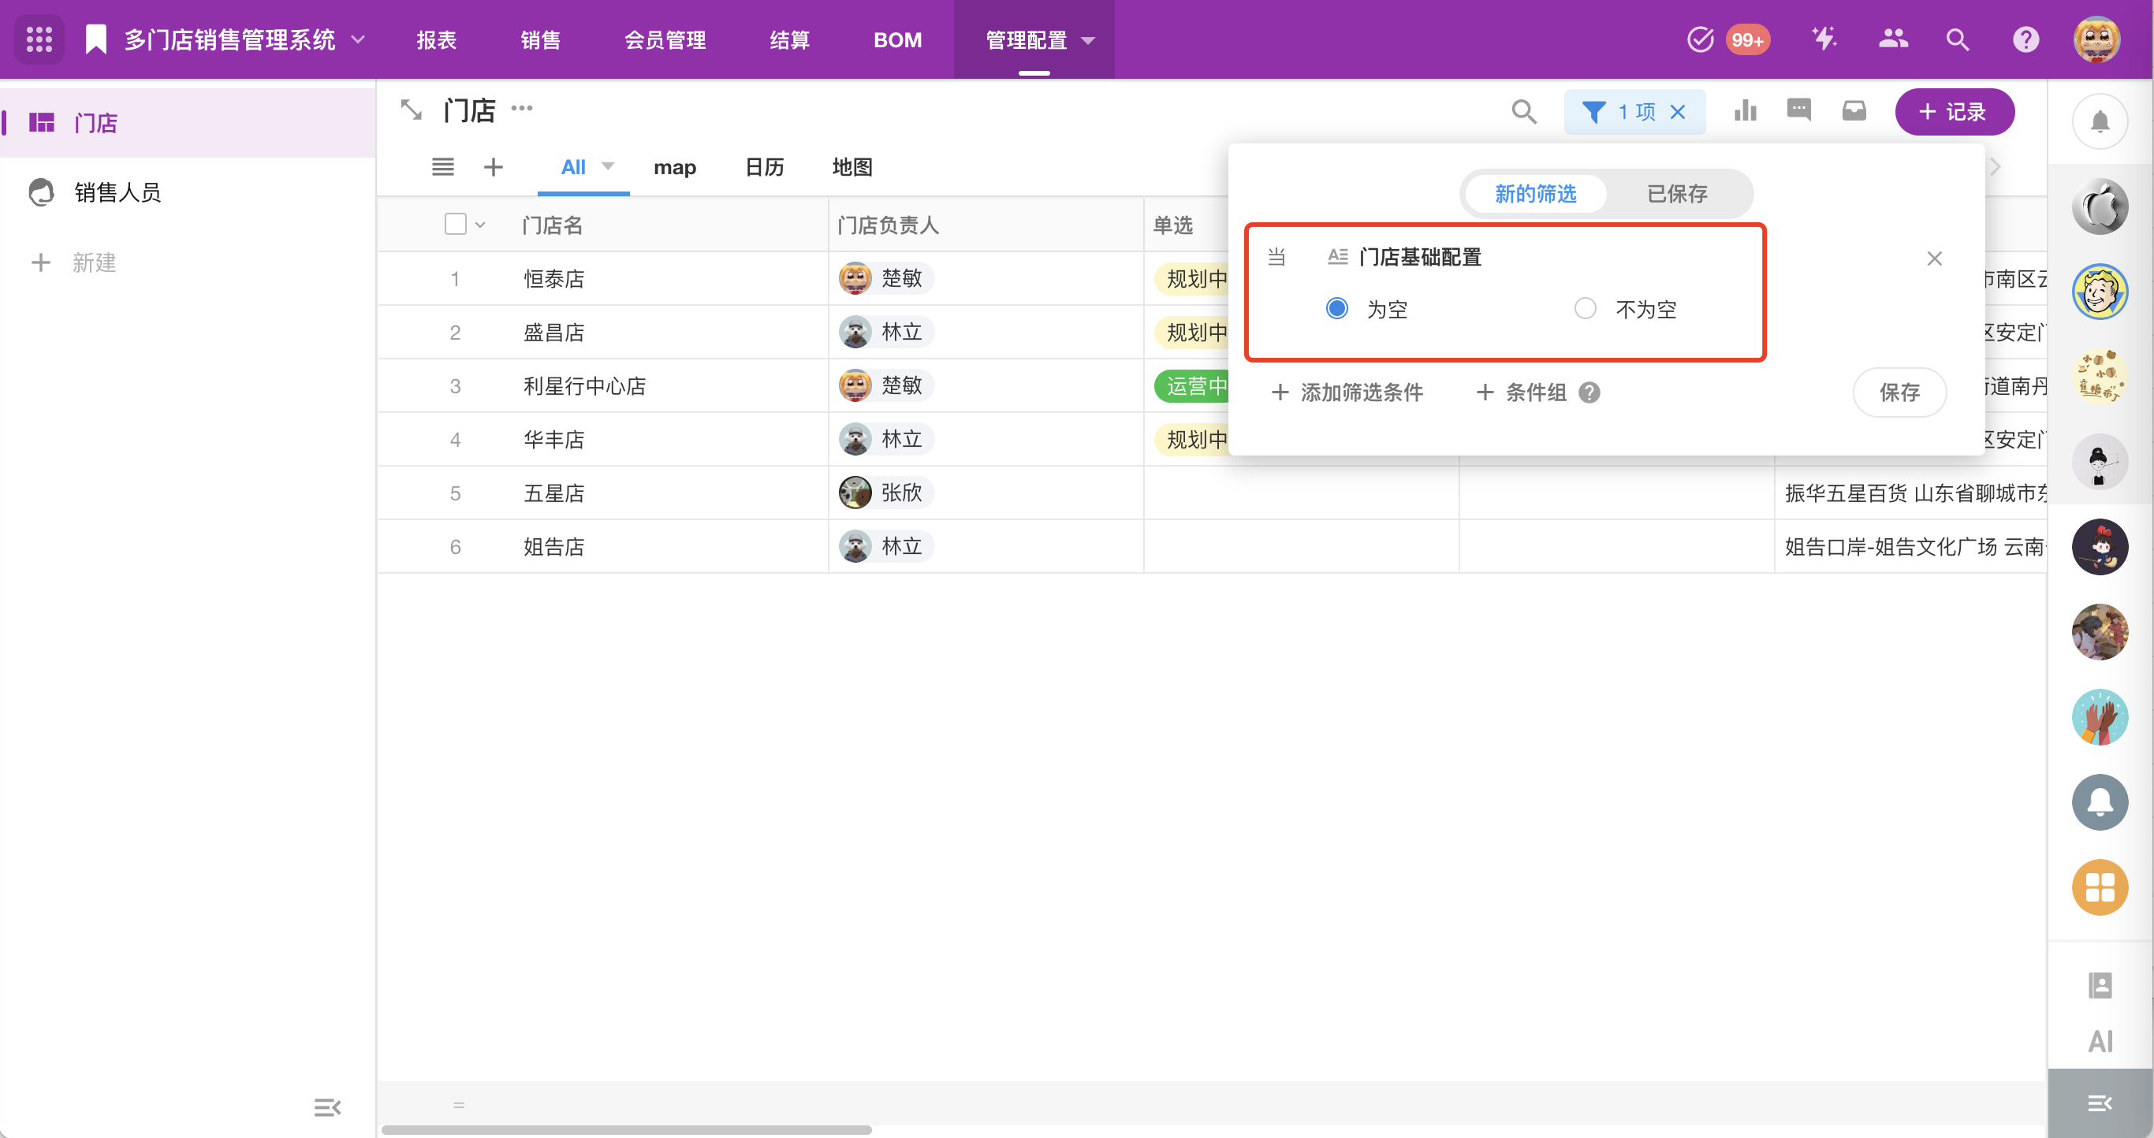Click the view list hamburger icon
Screen dimensions: 2154x1138
442,167
